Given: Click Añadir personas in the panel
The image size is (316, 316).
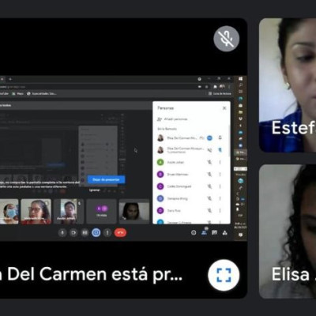Looking at the screenshot, I should pyautogui.click(x=172, y=119).
